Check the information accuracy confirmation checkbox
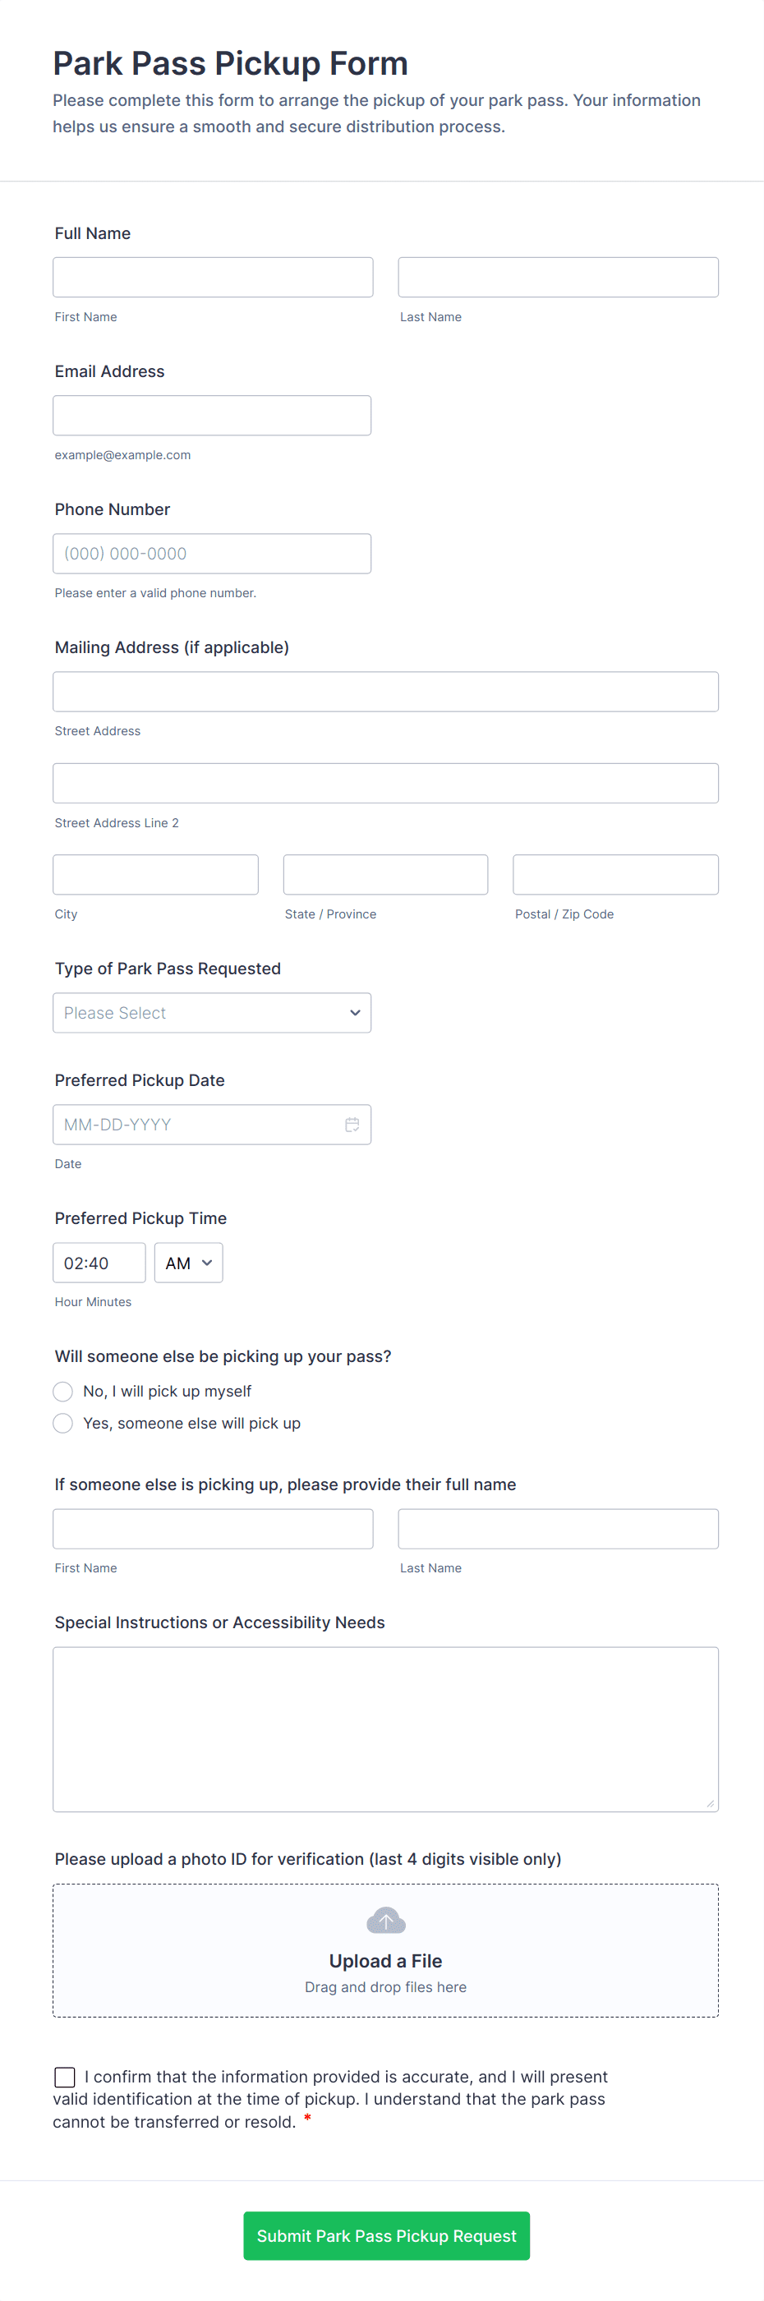 coord(65,2077)
